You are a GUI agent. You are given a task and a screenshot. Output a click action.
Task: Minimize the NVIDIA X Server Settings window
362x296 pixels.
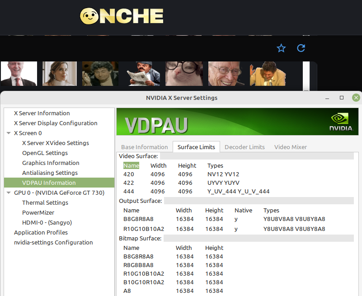327,98
